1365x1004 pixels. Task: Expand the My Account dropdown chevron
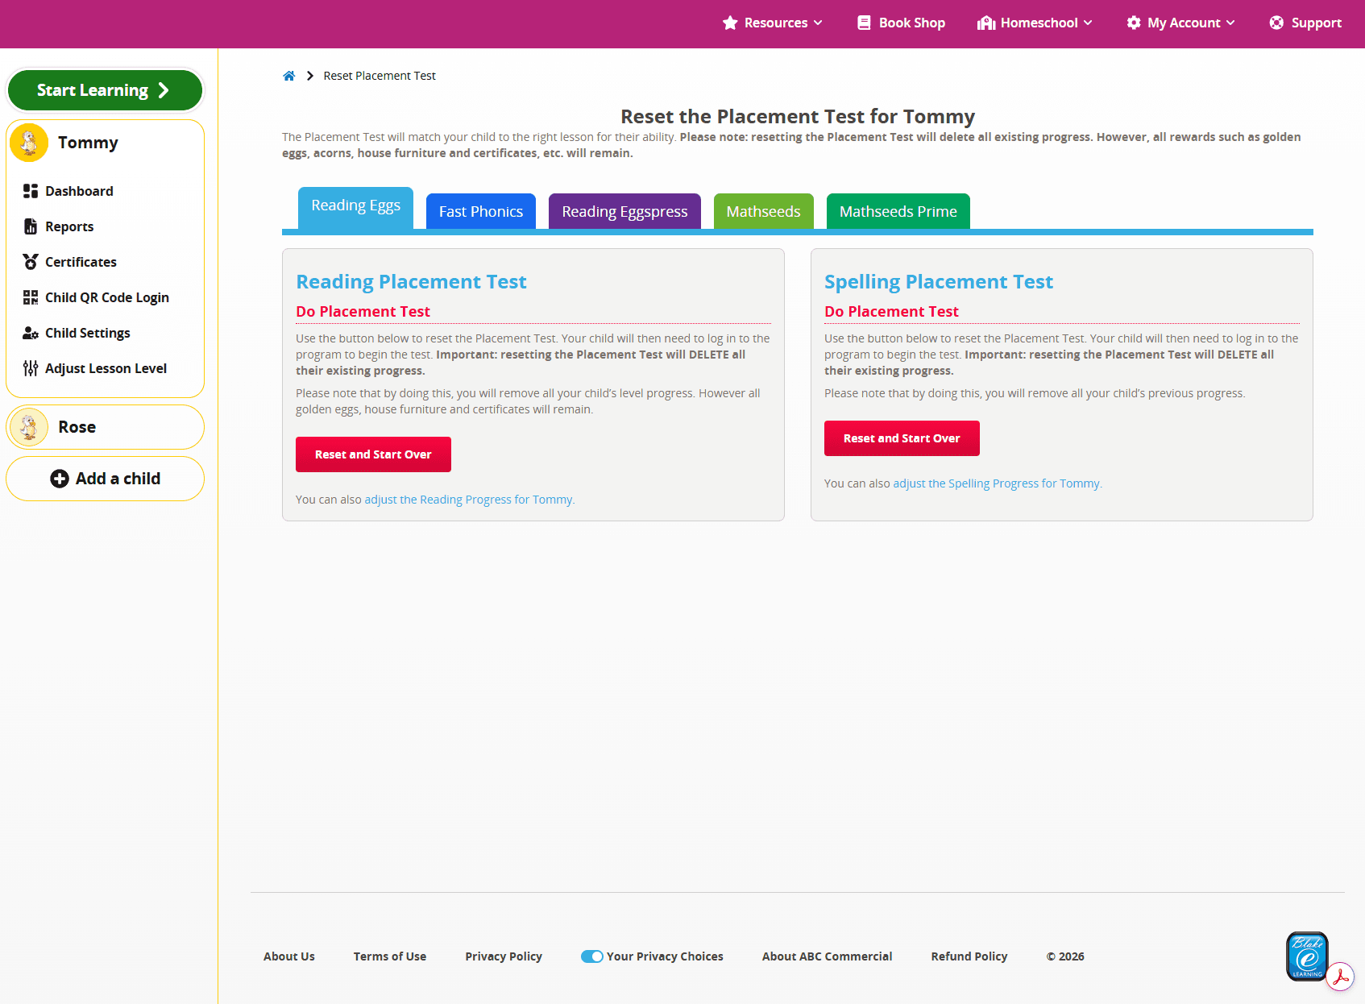click(x=1230, y=23)
